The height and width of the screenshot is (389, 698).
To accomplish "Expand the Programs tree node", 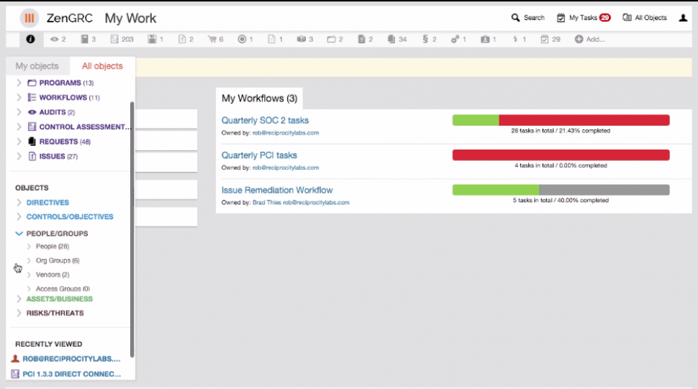I will coord(19,83).
